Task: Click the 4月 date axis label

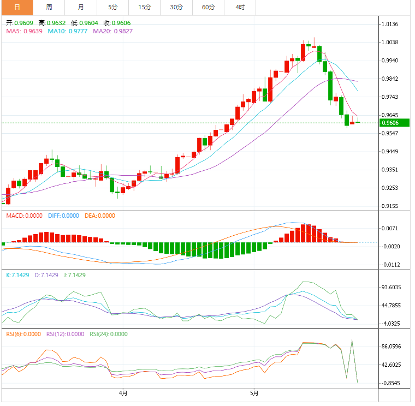Action: click(x=123, y=393)
